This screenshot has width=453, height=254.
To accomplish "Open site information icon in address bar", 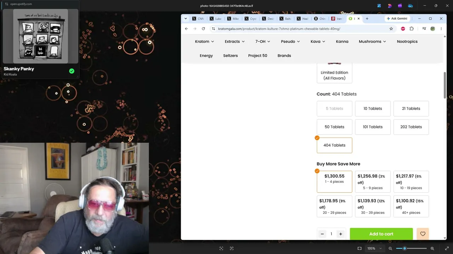I will [213, 29].
